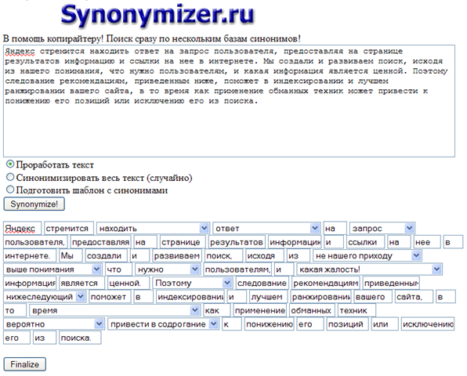Click the 'Мы' word field

(71, 255)
